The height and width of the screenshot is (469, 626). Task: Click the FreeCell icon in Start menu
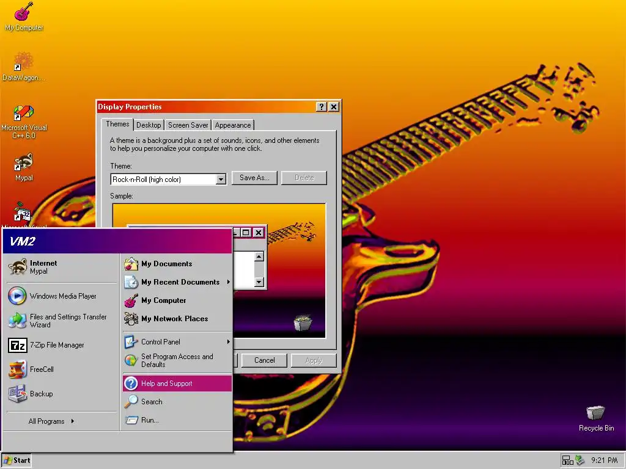pyautogui.click(x=18, y=369)
